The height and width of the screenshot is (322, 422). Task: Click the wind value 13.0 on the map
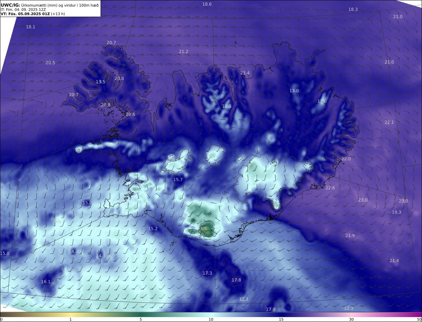[x=294, y=91]
